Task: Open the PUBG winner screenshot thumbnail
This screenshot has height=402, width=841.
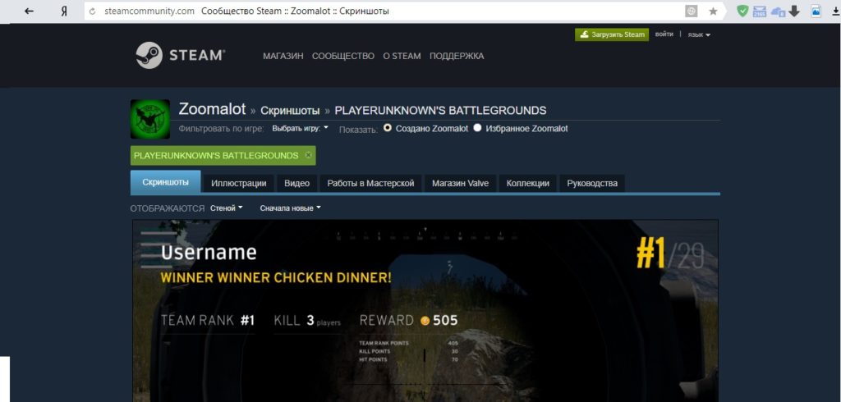Action: [425, 310]
